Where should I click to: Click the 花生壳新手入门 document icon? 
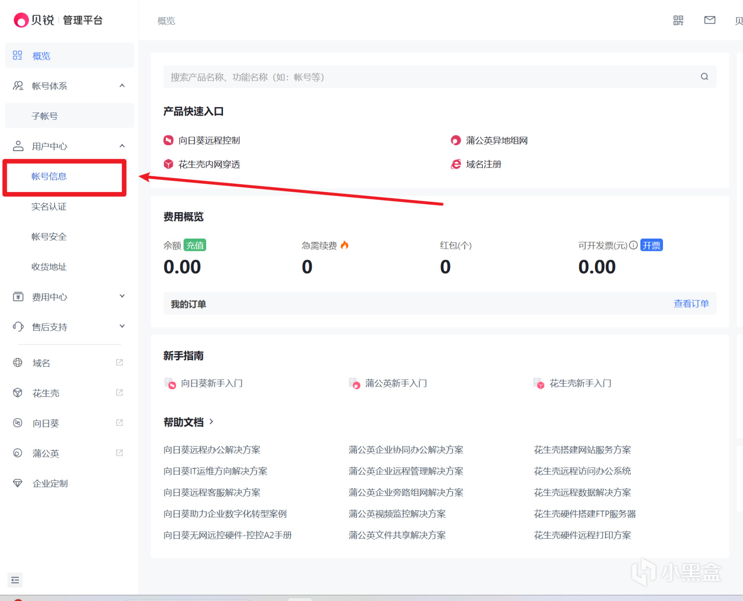coord(539,383)
